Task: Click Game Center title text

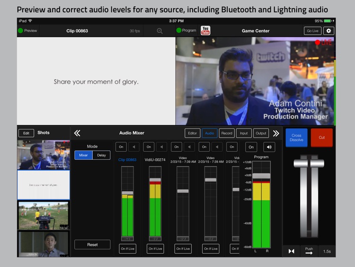Action: [x=256, y=31]
